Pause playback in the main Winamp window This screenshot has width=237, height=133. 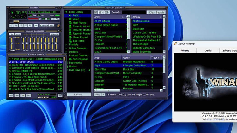tap(21, 26)
